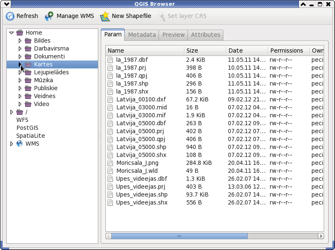Sort by the Permissions column header
This screenshot has height=250, width=335.
pos(289,51)
